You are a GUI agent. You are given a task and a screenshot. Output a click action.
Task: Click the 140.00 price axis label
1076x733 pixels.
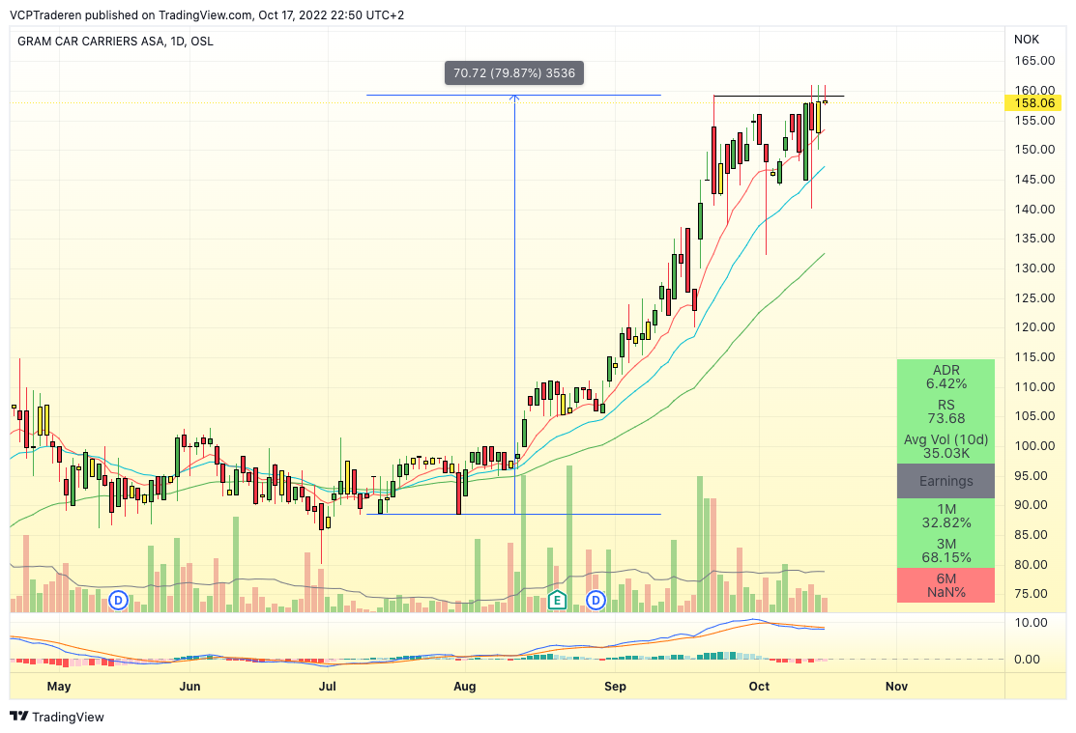pyautogui.click(x=1034, y=210)
